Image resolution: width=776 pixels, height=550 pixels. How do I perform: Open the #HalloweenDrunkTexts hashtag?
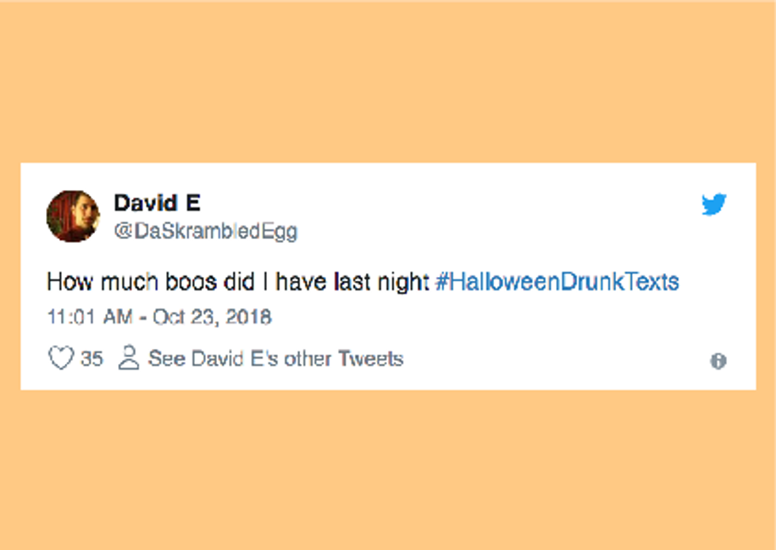click(557, 283)
